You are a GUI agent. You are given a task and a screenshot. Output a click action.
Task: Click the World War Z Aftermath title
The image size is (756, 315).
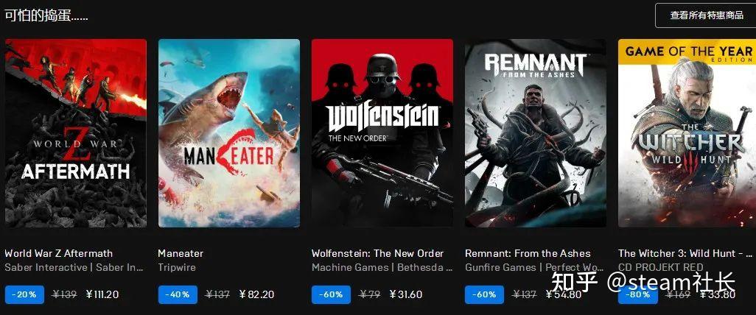click(59, 253)
